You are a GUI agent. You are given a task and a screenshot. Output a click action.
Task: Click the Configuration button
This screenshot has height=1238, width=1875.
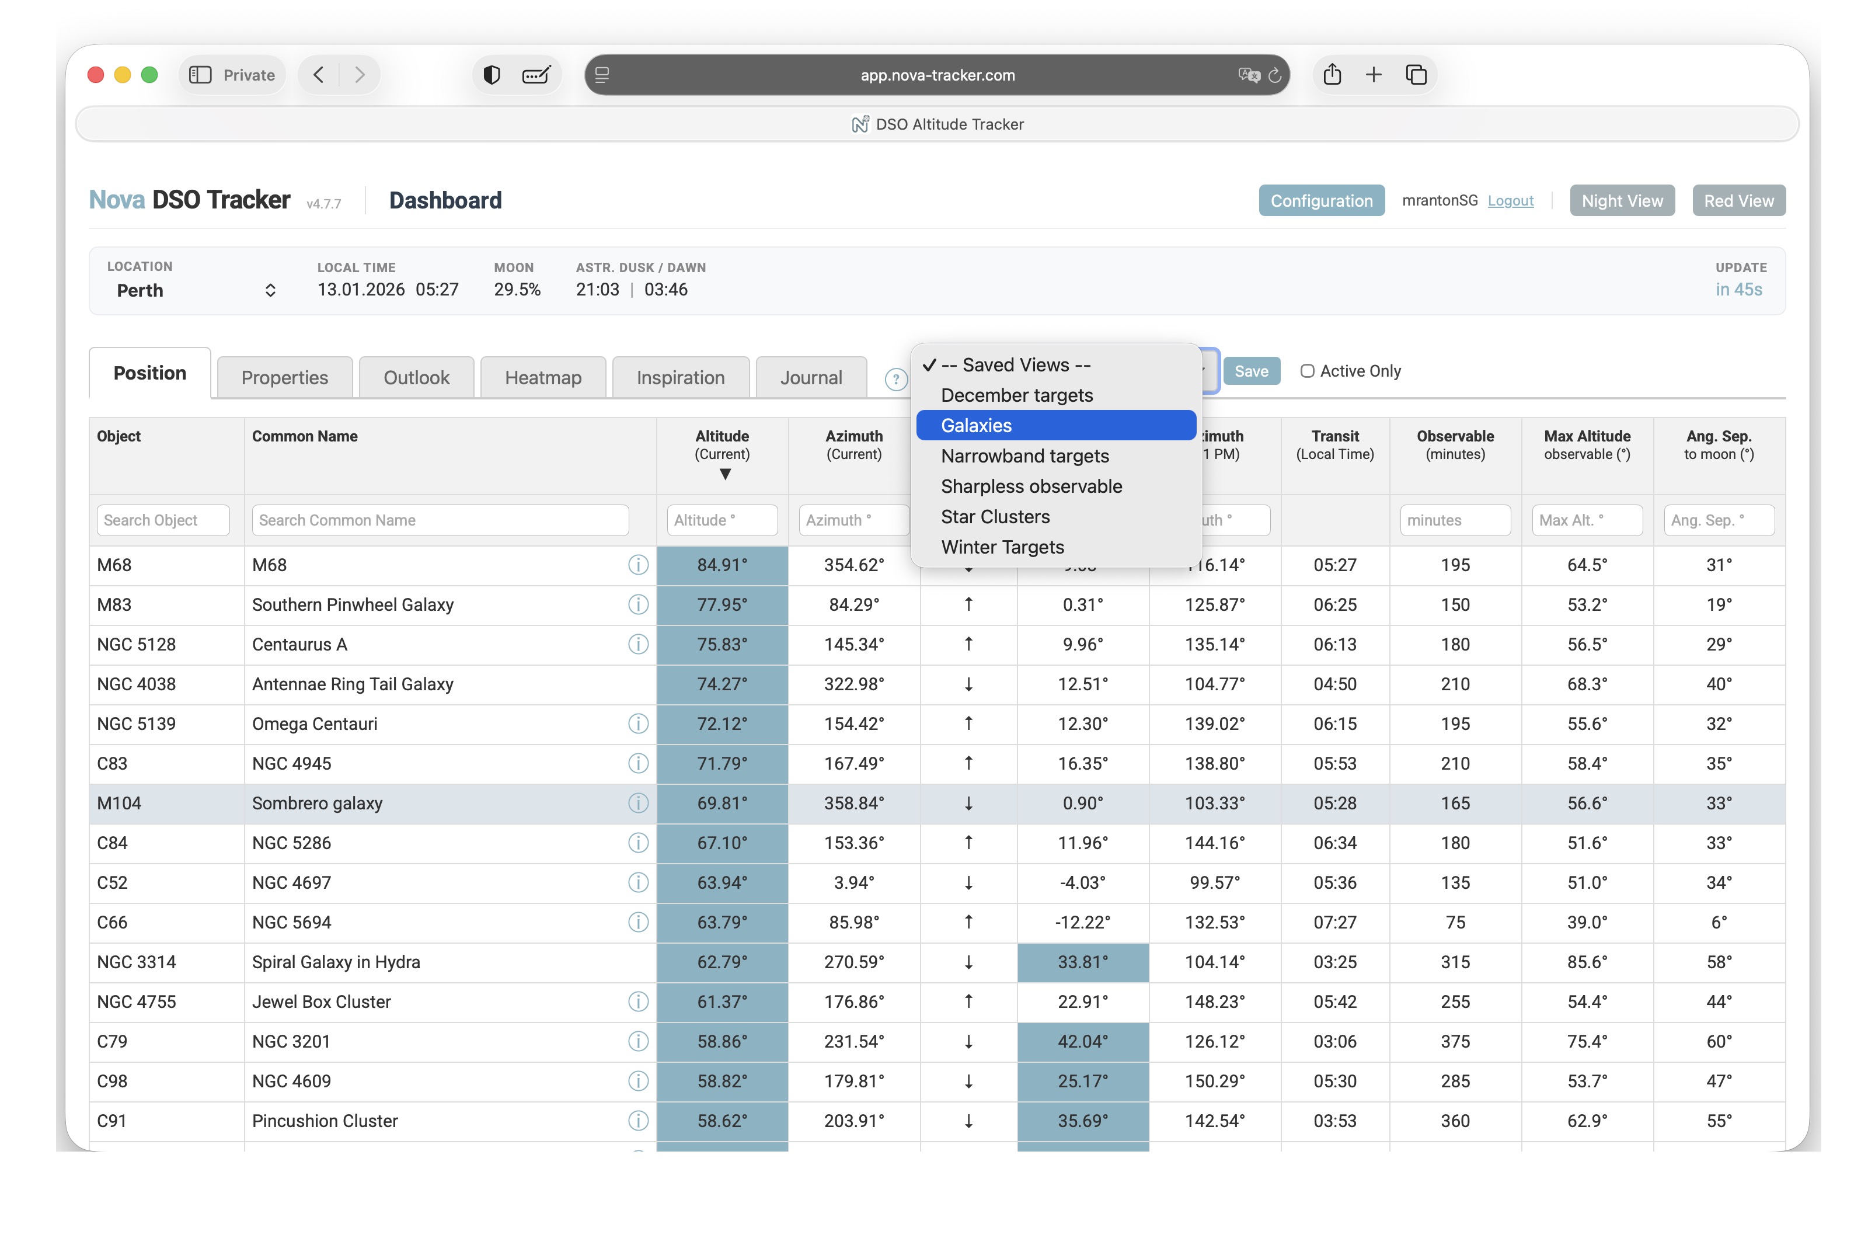[1321, 200]
